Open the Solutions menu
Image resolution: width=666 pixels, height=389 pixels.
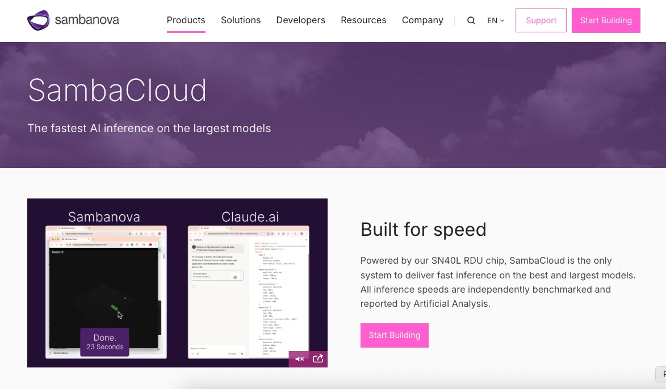241,20
